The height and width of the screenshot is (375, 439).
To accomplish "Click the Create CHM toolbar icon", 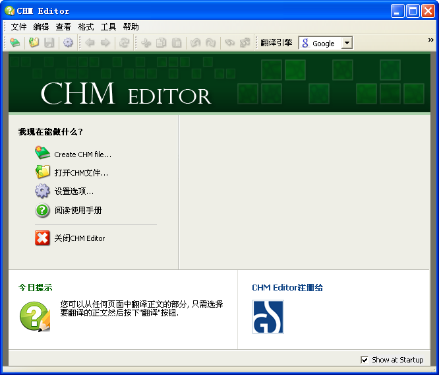I will (15, 43).
